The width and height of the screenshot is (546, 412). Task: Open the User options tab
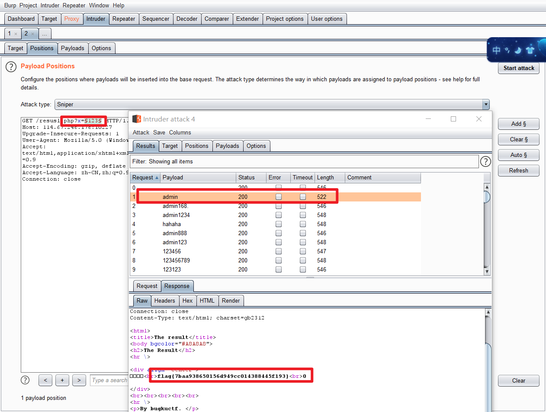pyautogui.click(x=327, y=19)
